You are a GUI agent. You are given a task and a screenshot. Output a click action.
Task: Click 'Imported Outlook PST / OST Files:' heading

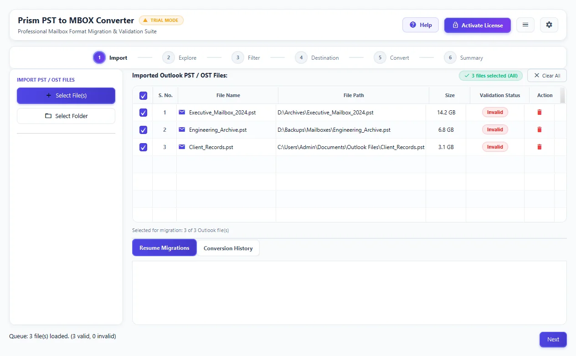pos(180,75)
